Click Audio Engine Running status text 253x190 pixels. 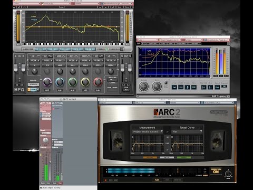(x=52, y=188)
